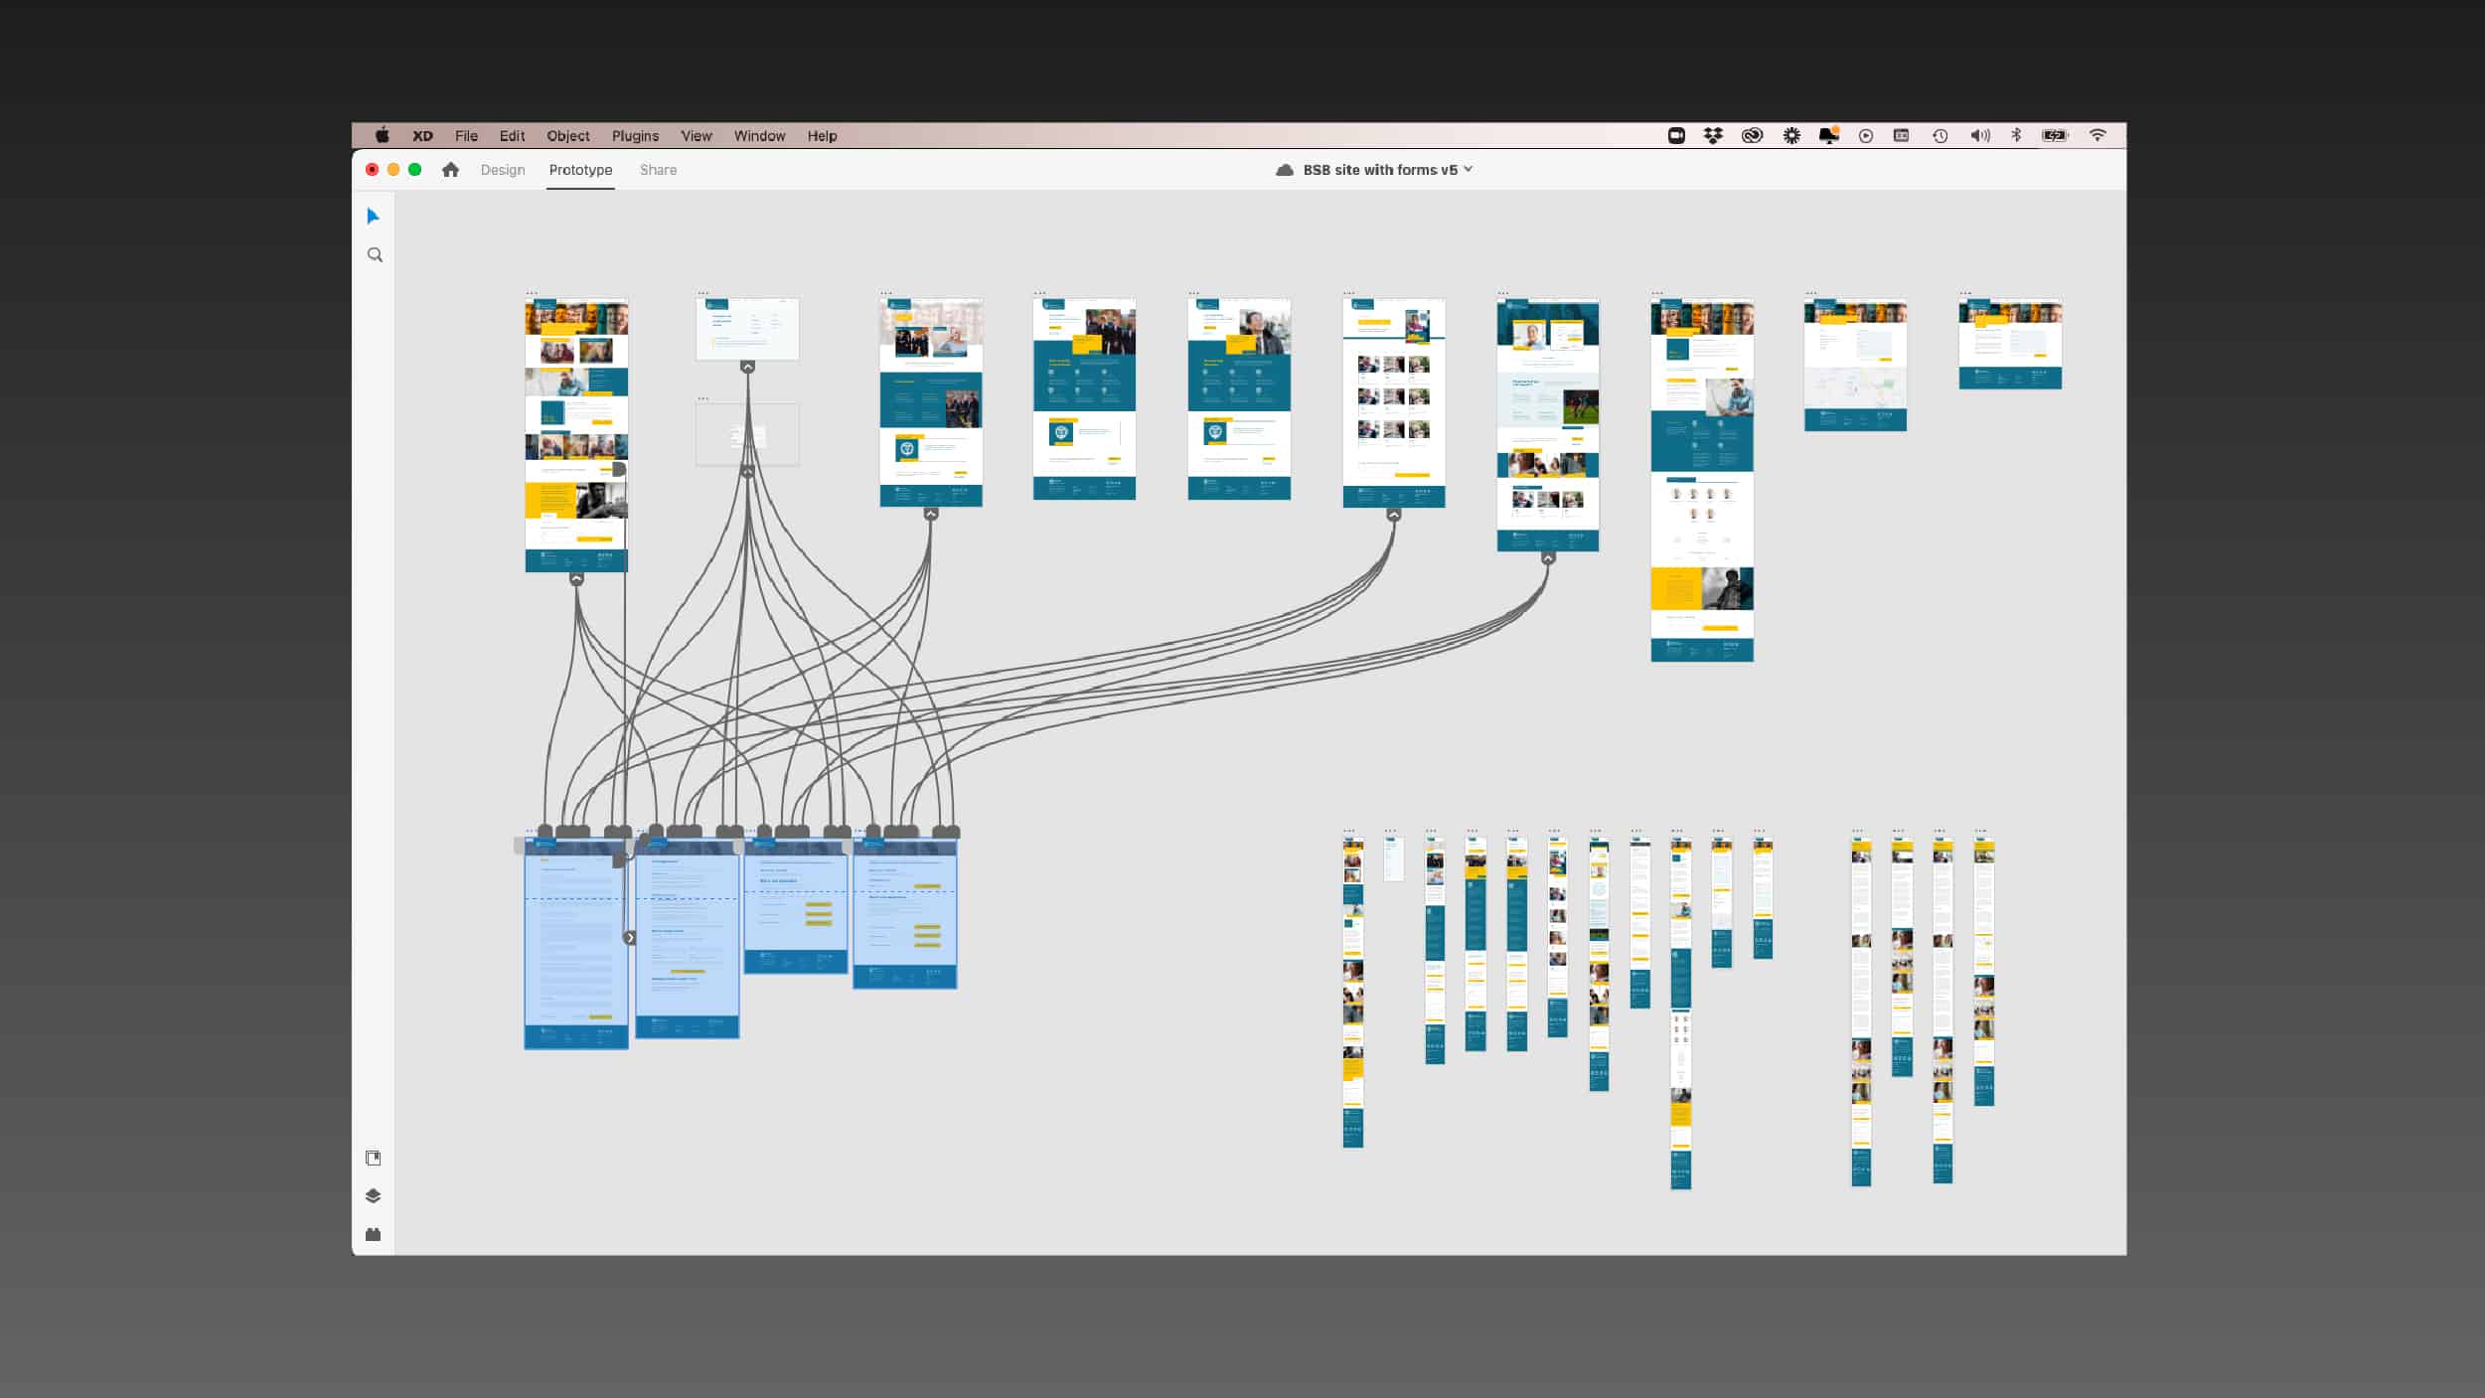The image size is (2485, 1398).
Task: Open the Plugins menu
Action: [x=635, y=136]
